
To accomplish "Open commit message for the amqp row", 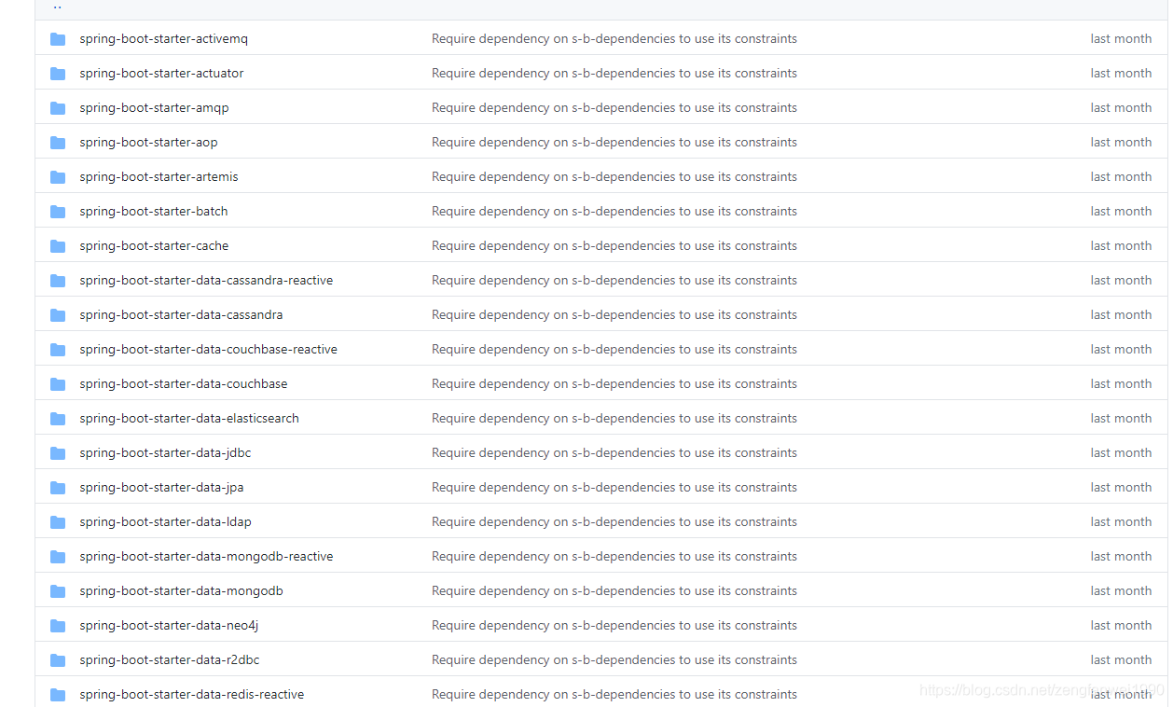I will tap(614, 108).
